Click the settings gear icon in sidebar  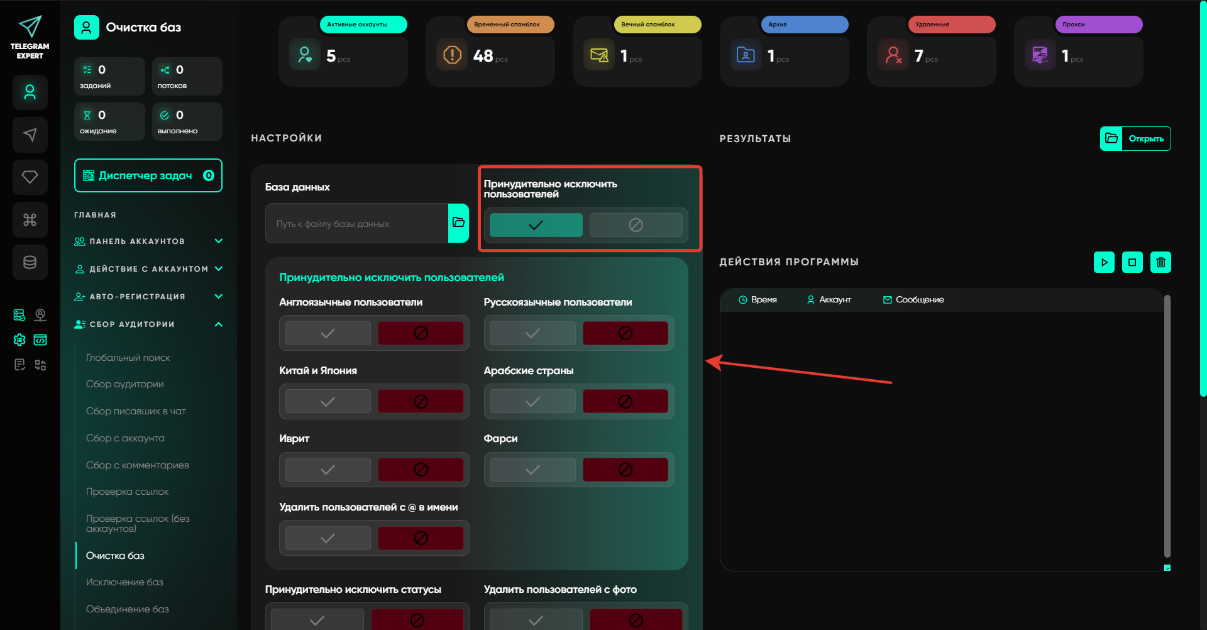pos(19,340)
